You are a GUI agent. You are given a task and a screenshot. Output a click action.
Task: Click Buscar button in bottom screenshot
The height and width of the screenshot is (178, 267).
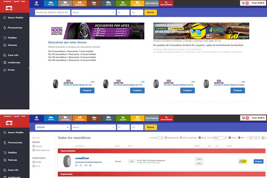(x=151, y=127)
